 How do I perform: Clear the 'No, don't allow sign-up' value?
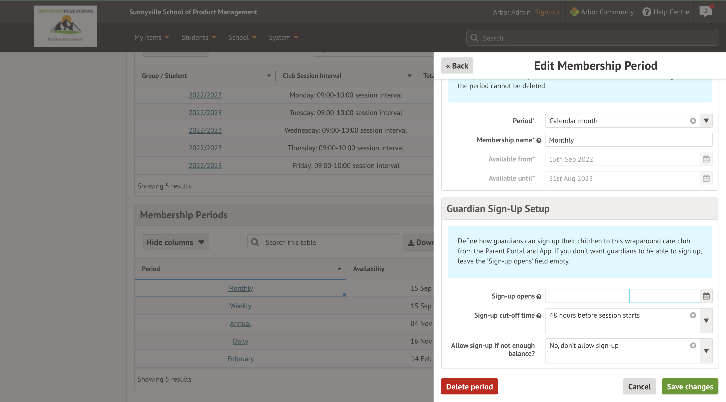(x=693, y=345)
